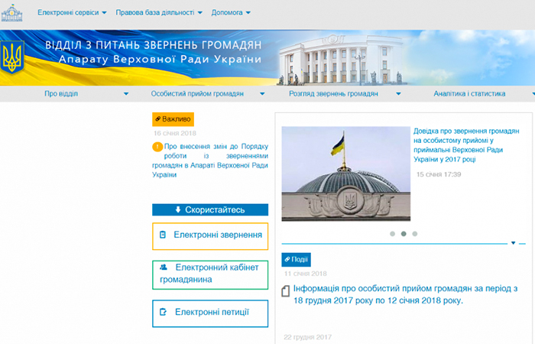Click the page icon beside Інформація про особистий прийом
Screen dimensions: 535x344
[x=286, y=290]
